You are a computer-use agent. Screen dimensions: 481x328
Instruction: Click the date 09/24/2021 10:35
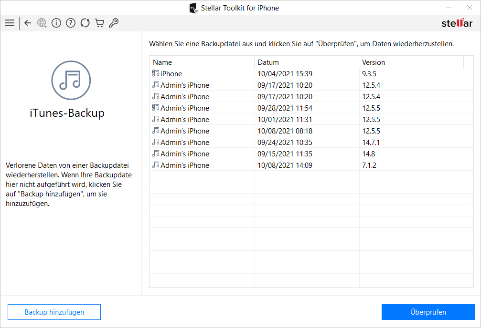tap(285, 143)
